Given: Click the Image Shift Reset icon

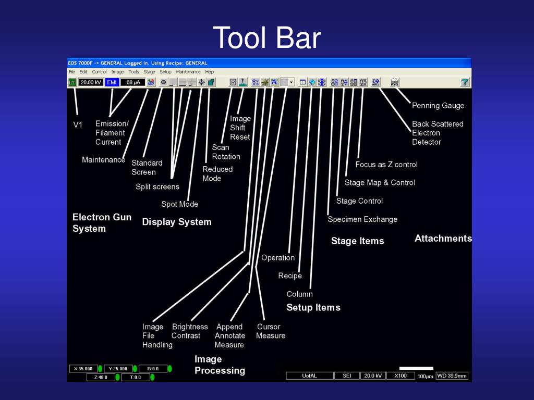Looking at the screenshot, I should point(243,82).
